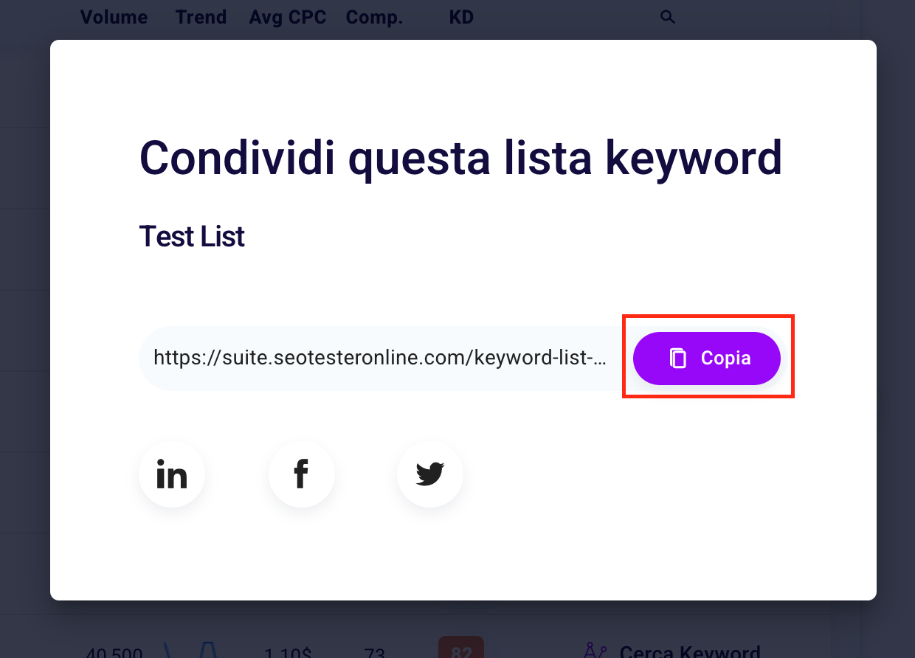Sort by the Trend column header
915x658 pixels.
tap(201, 17)
